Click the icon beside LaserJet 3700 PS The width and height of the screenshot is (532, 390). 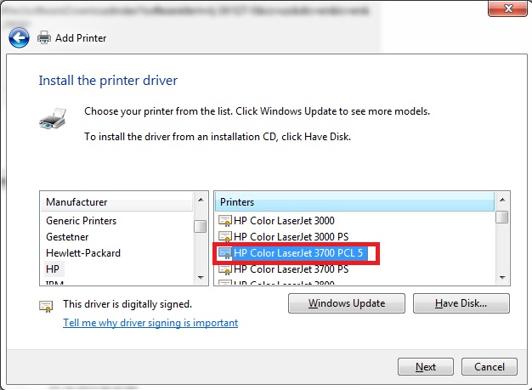pos(224,269)
